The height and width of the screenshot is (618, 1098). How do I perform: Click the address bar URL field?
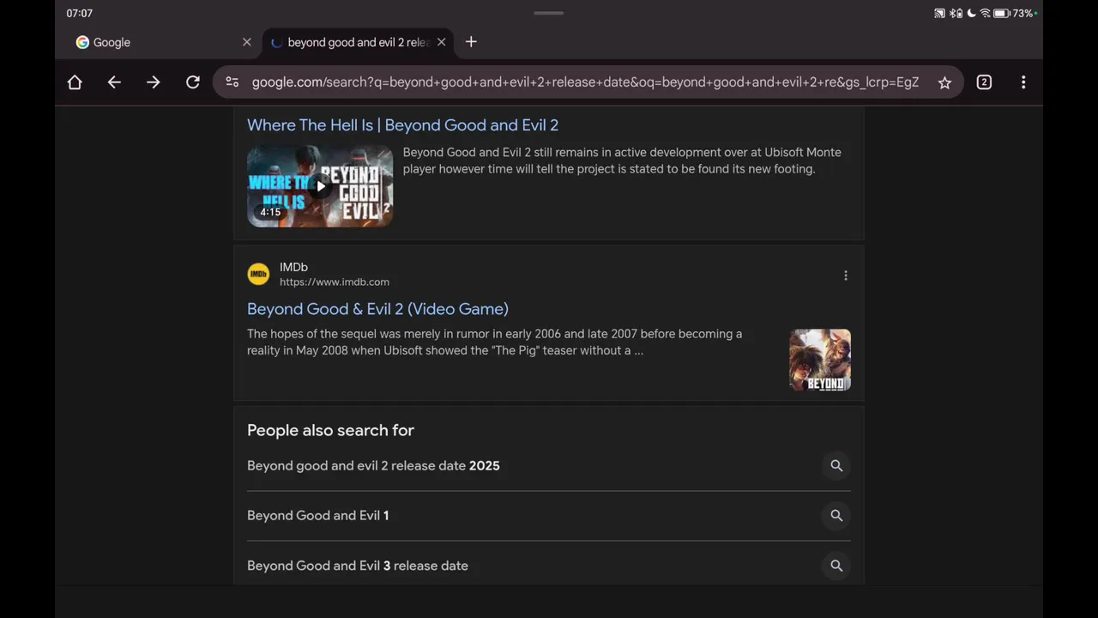click(x=585, y=82)
